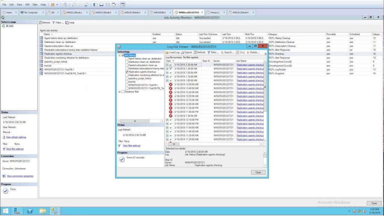Image resolution: width=384 pixels, height=216 pixels.
Task: Click Refresh in Job Activity Monitor toolbar
Action: [44, 22]
